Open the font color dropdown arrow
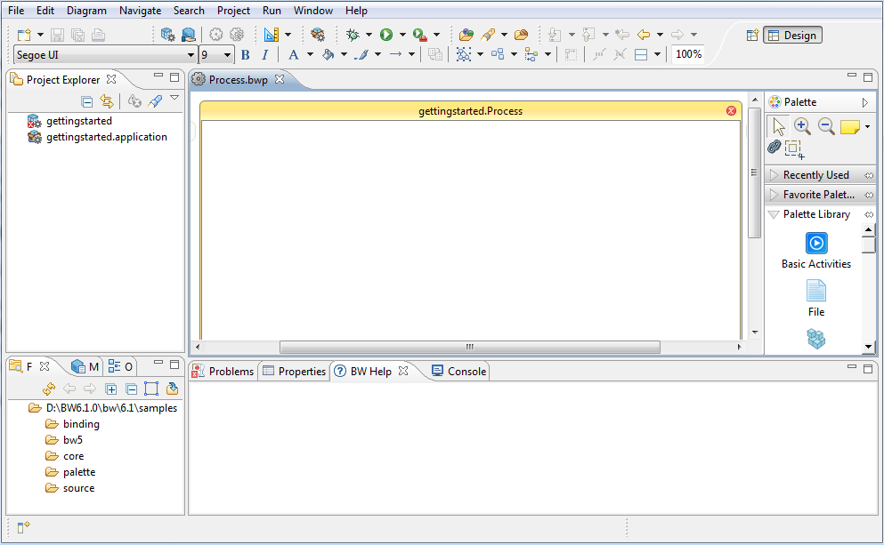 310,55
